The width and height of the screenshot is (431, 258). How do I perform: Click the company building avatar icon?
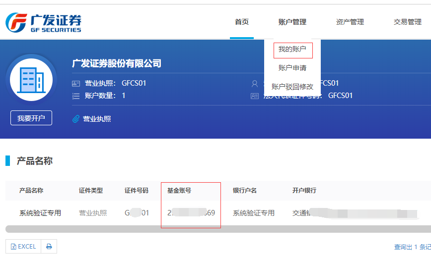coord(31,79)
